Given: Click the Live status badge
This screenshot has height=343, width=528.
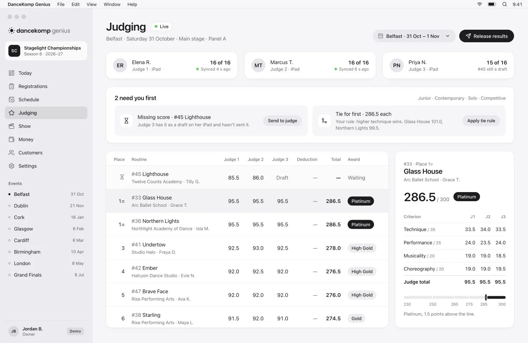Looking at the screenshot, I should coord(161,27).
